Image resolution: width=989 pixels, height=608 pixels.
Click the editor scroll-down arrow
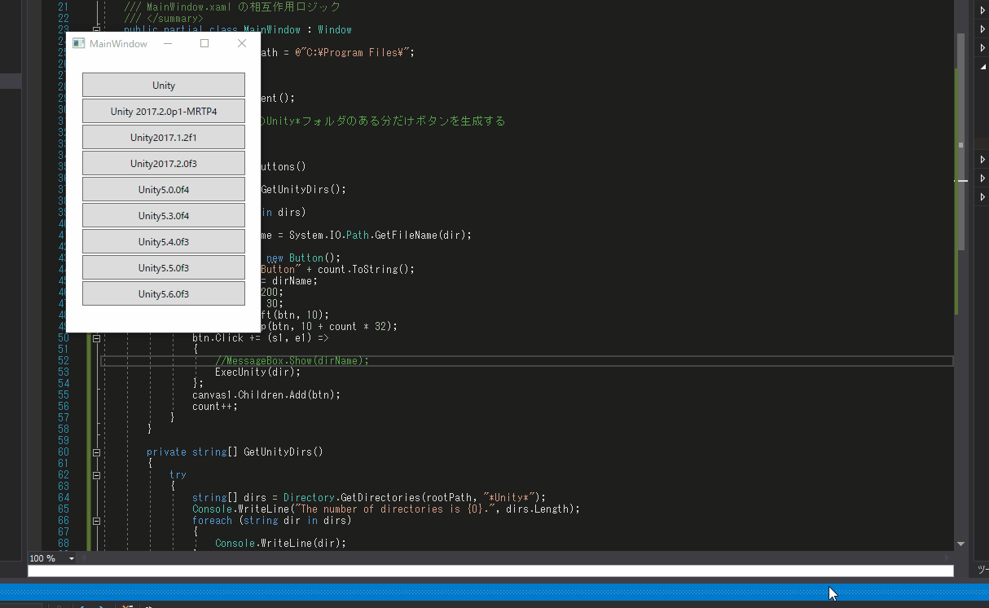click(x=960, y=544)
